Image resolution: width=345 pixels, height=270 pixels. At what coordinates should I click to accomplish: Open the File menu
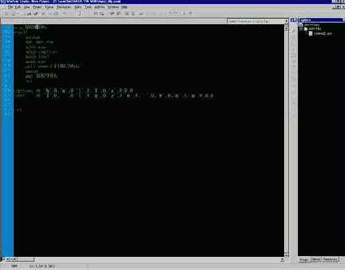(10, 7)
